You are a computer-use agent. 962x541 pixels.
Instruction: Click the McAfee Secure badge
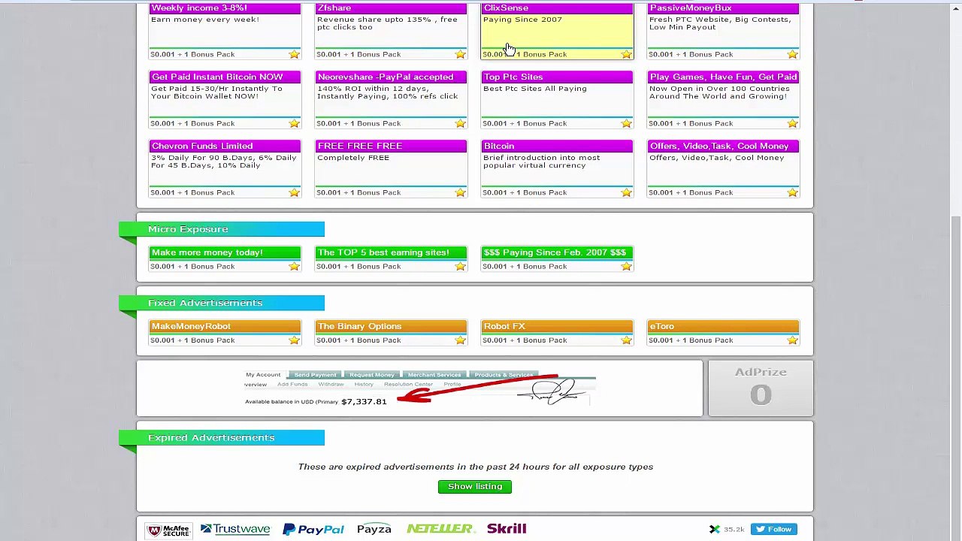[x=168, y=530]
